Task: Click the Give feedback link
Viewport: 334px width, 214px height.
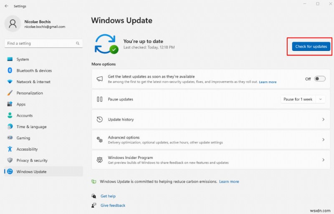Action: (x=113, y=206)
